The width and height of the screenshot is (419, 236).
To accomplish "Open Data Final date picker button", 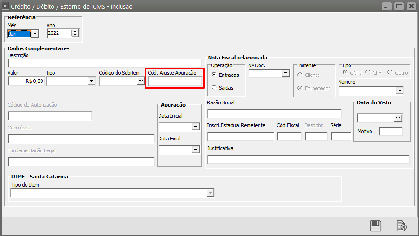I will click(195, 149).
